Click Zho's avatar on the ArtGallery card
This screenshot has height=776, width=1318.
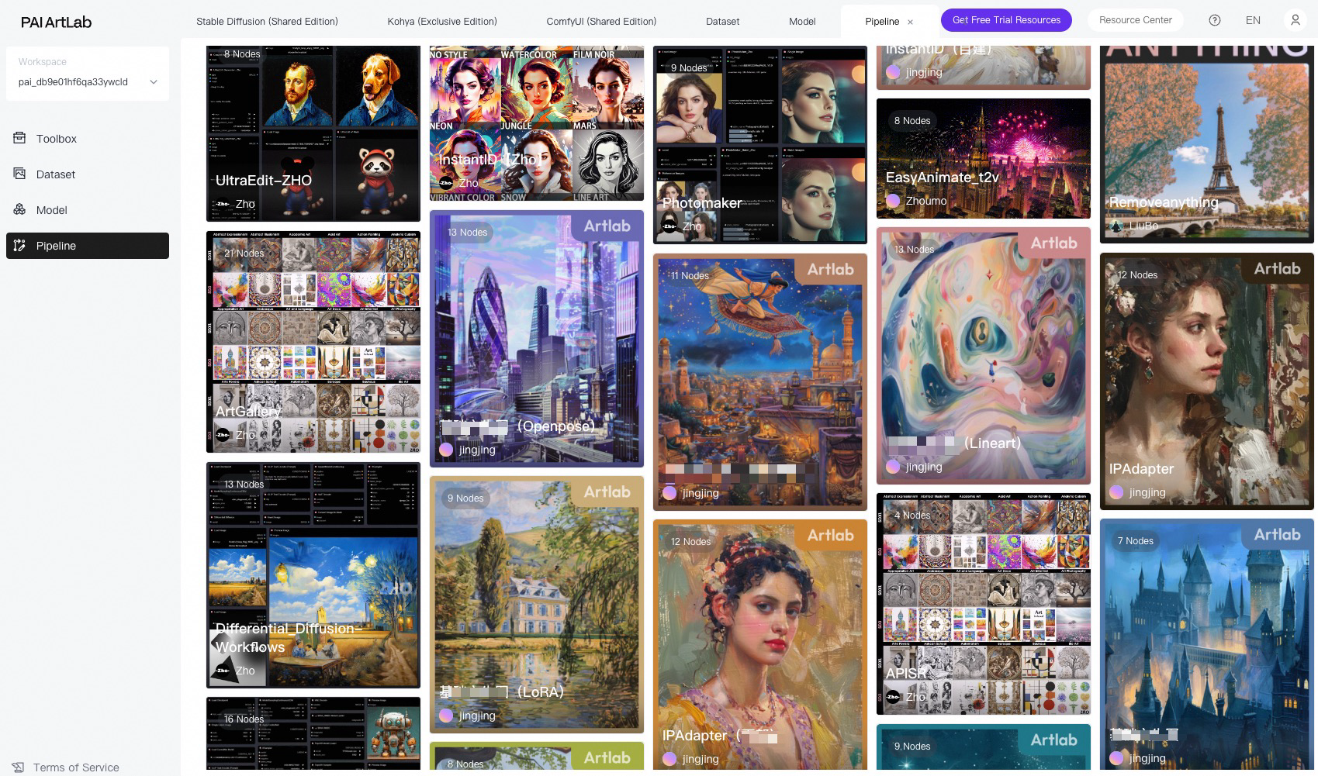click(223, 435)
